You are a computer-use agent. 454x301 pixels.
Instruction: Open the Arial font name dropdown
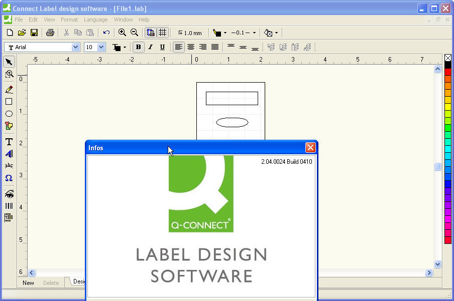pyautogui.click(x=76, y=47)
